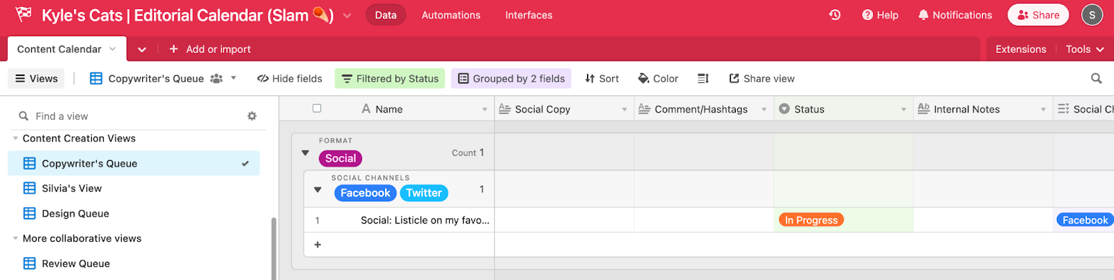Screen dimensions: 1114x280
Task: Open Hide fields option
Action: click(x=290, y=79)
